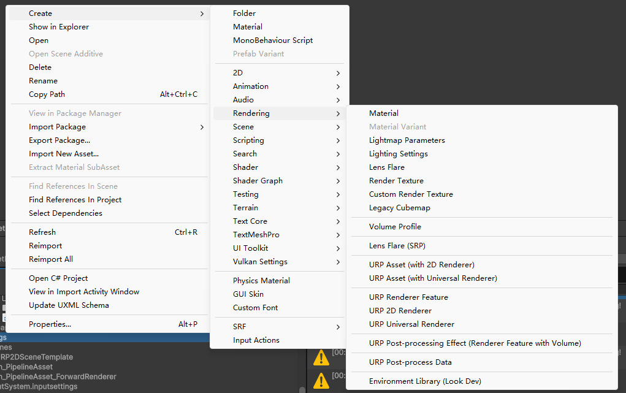This screenshot has width=626, height=393.
Task: Create a Render Texture
Action: 482,181
